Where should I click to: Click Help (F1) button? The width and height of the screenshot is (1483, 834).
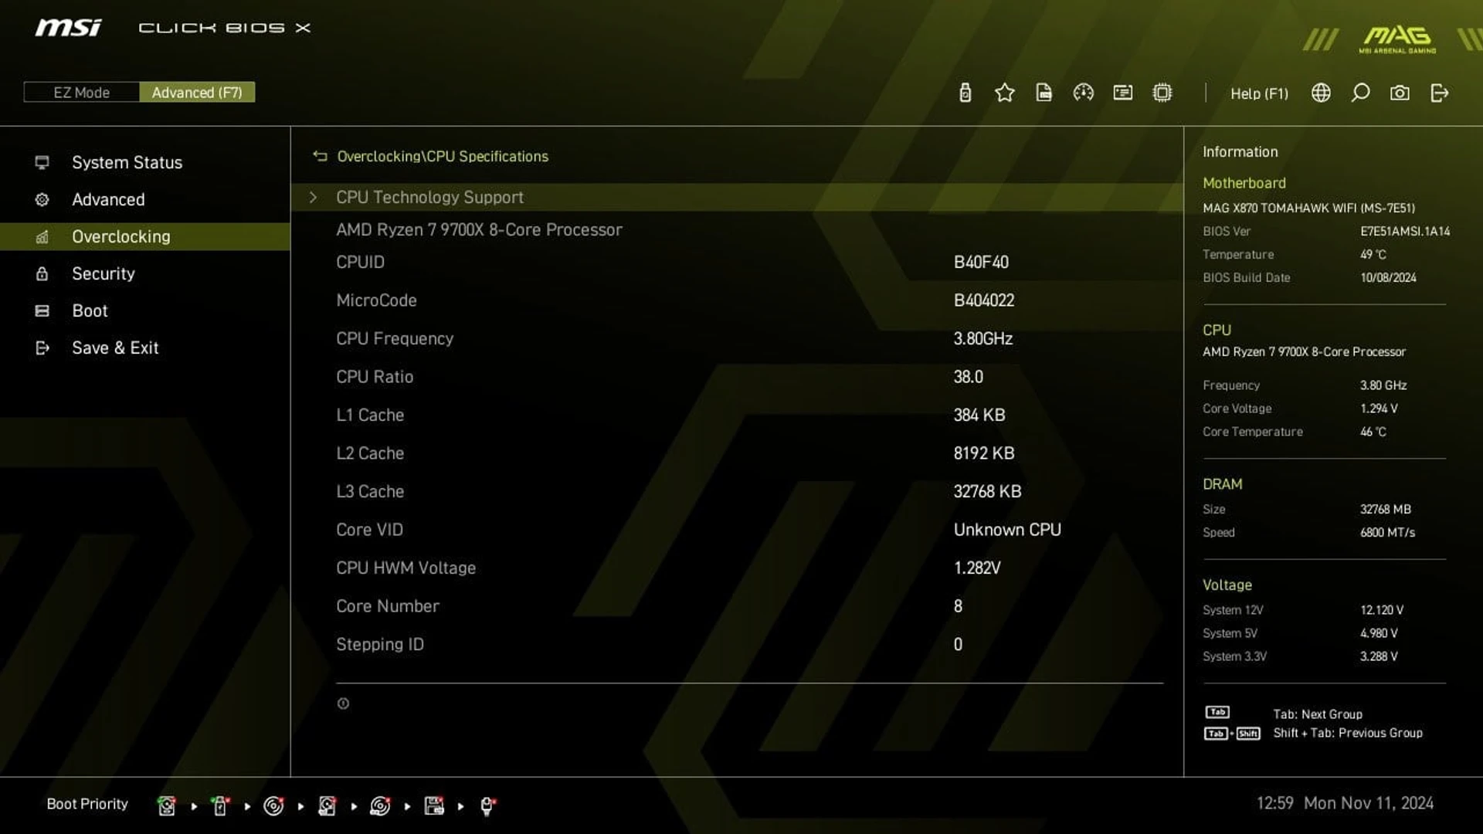(x=1259, y=93)
